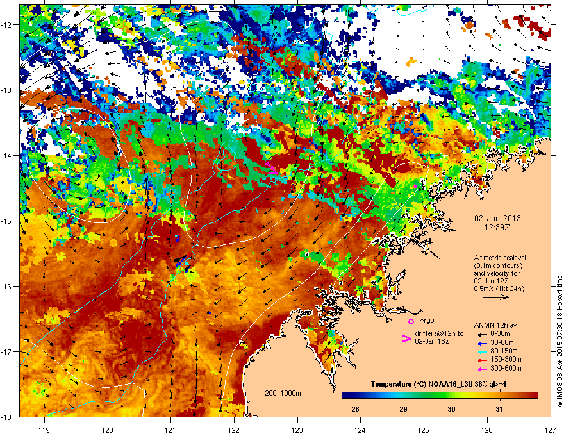
Task: Click the longitude axis label '120'
Action: tap(108, 430)
